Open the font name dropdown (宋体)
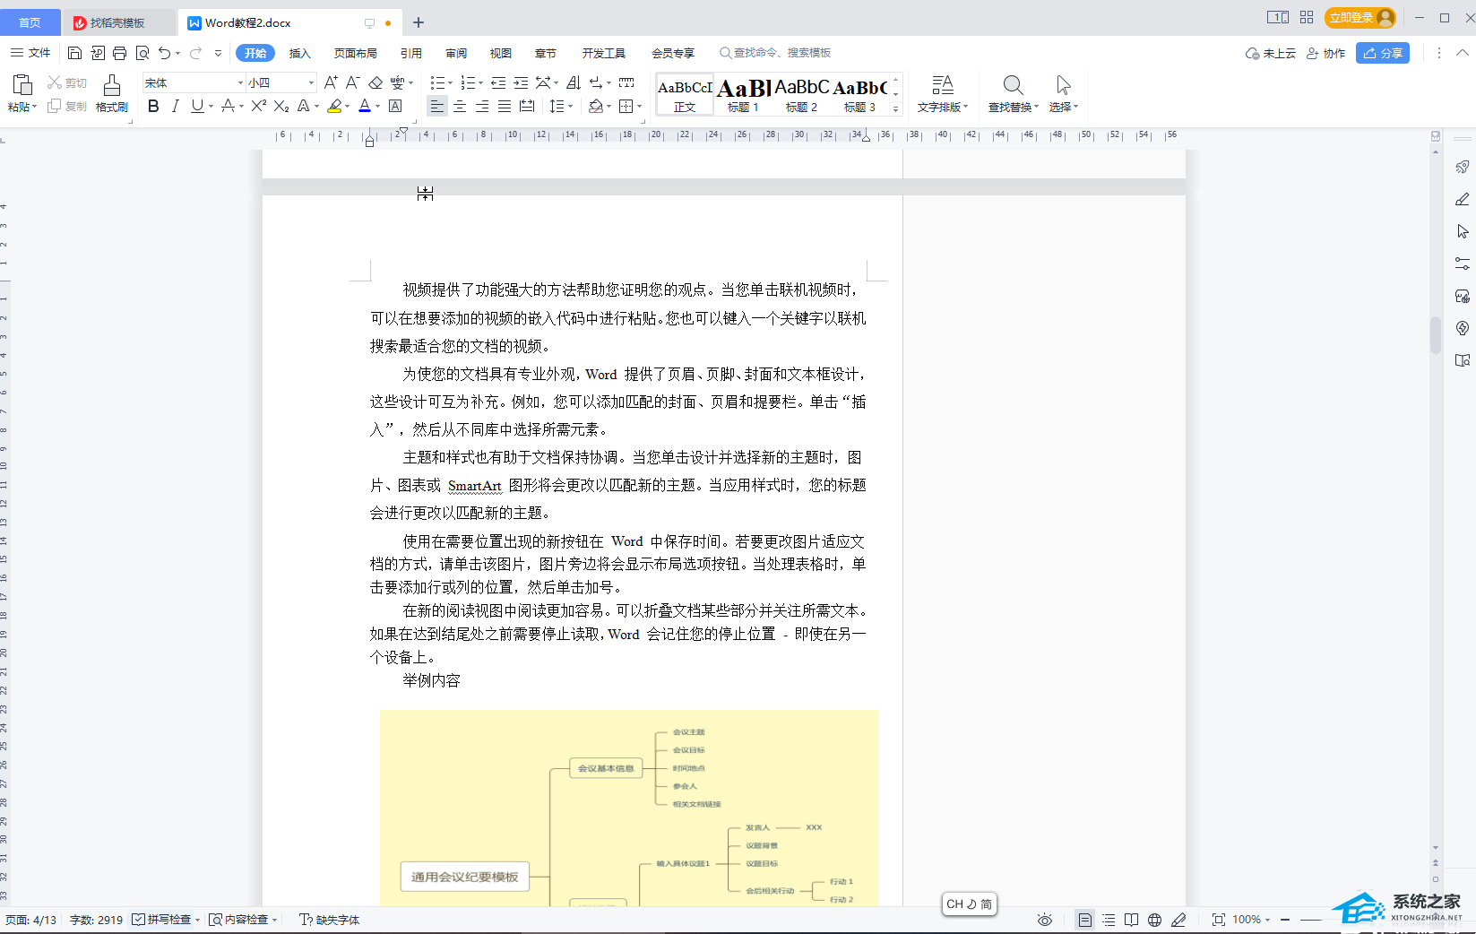The height and width of the screenshot is (934, 1476). (x=240, y=82)
